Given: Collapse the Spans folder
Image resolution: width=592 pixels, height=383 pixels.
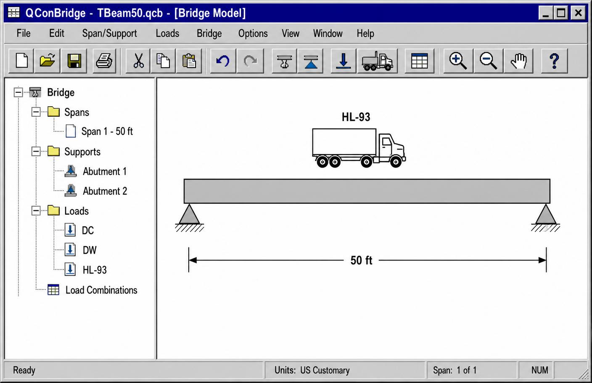Looking at the screenshot, I should pos(36,112).
